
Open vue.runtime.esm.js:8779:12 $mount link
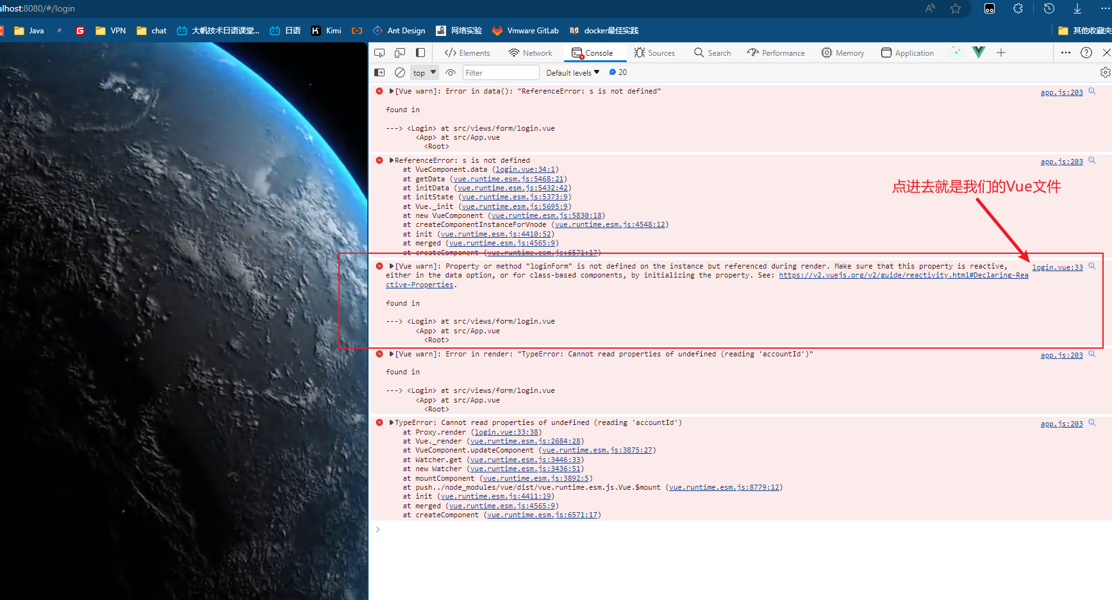(724, 487)
